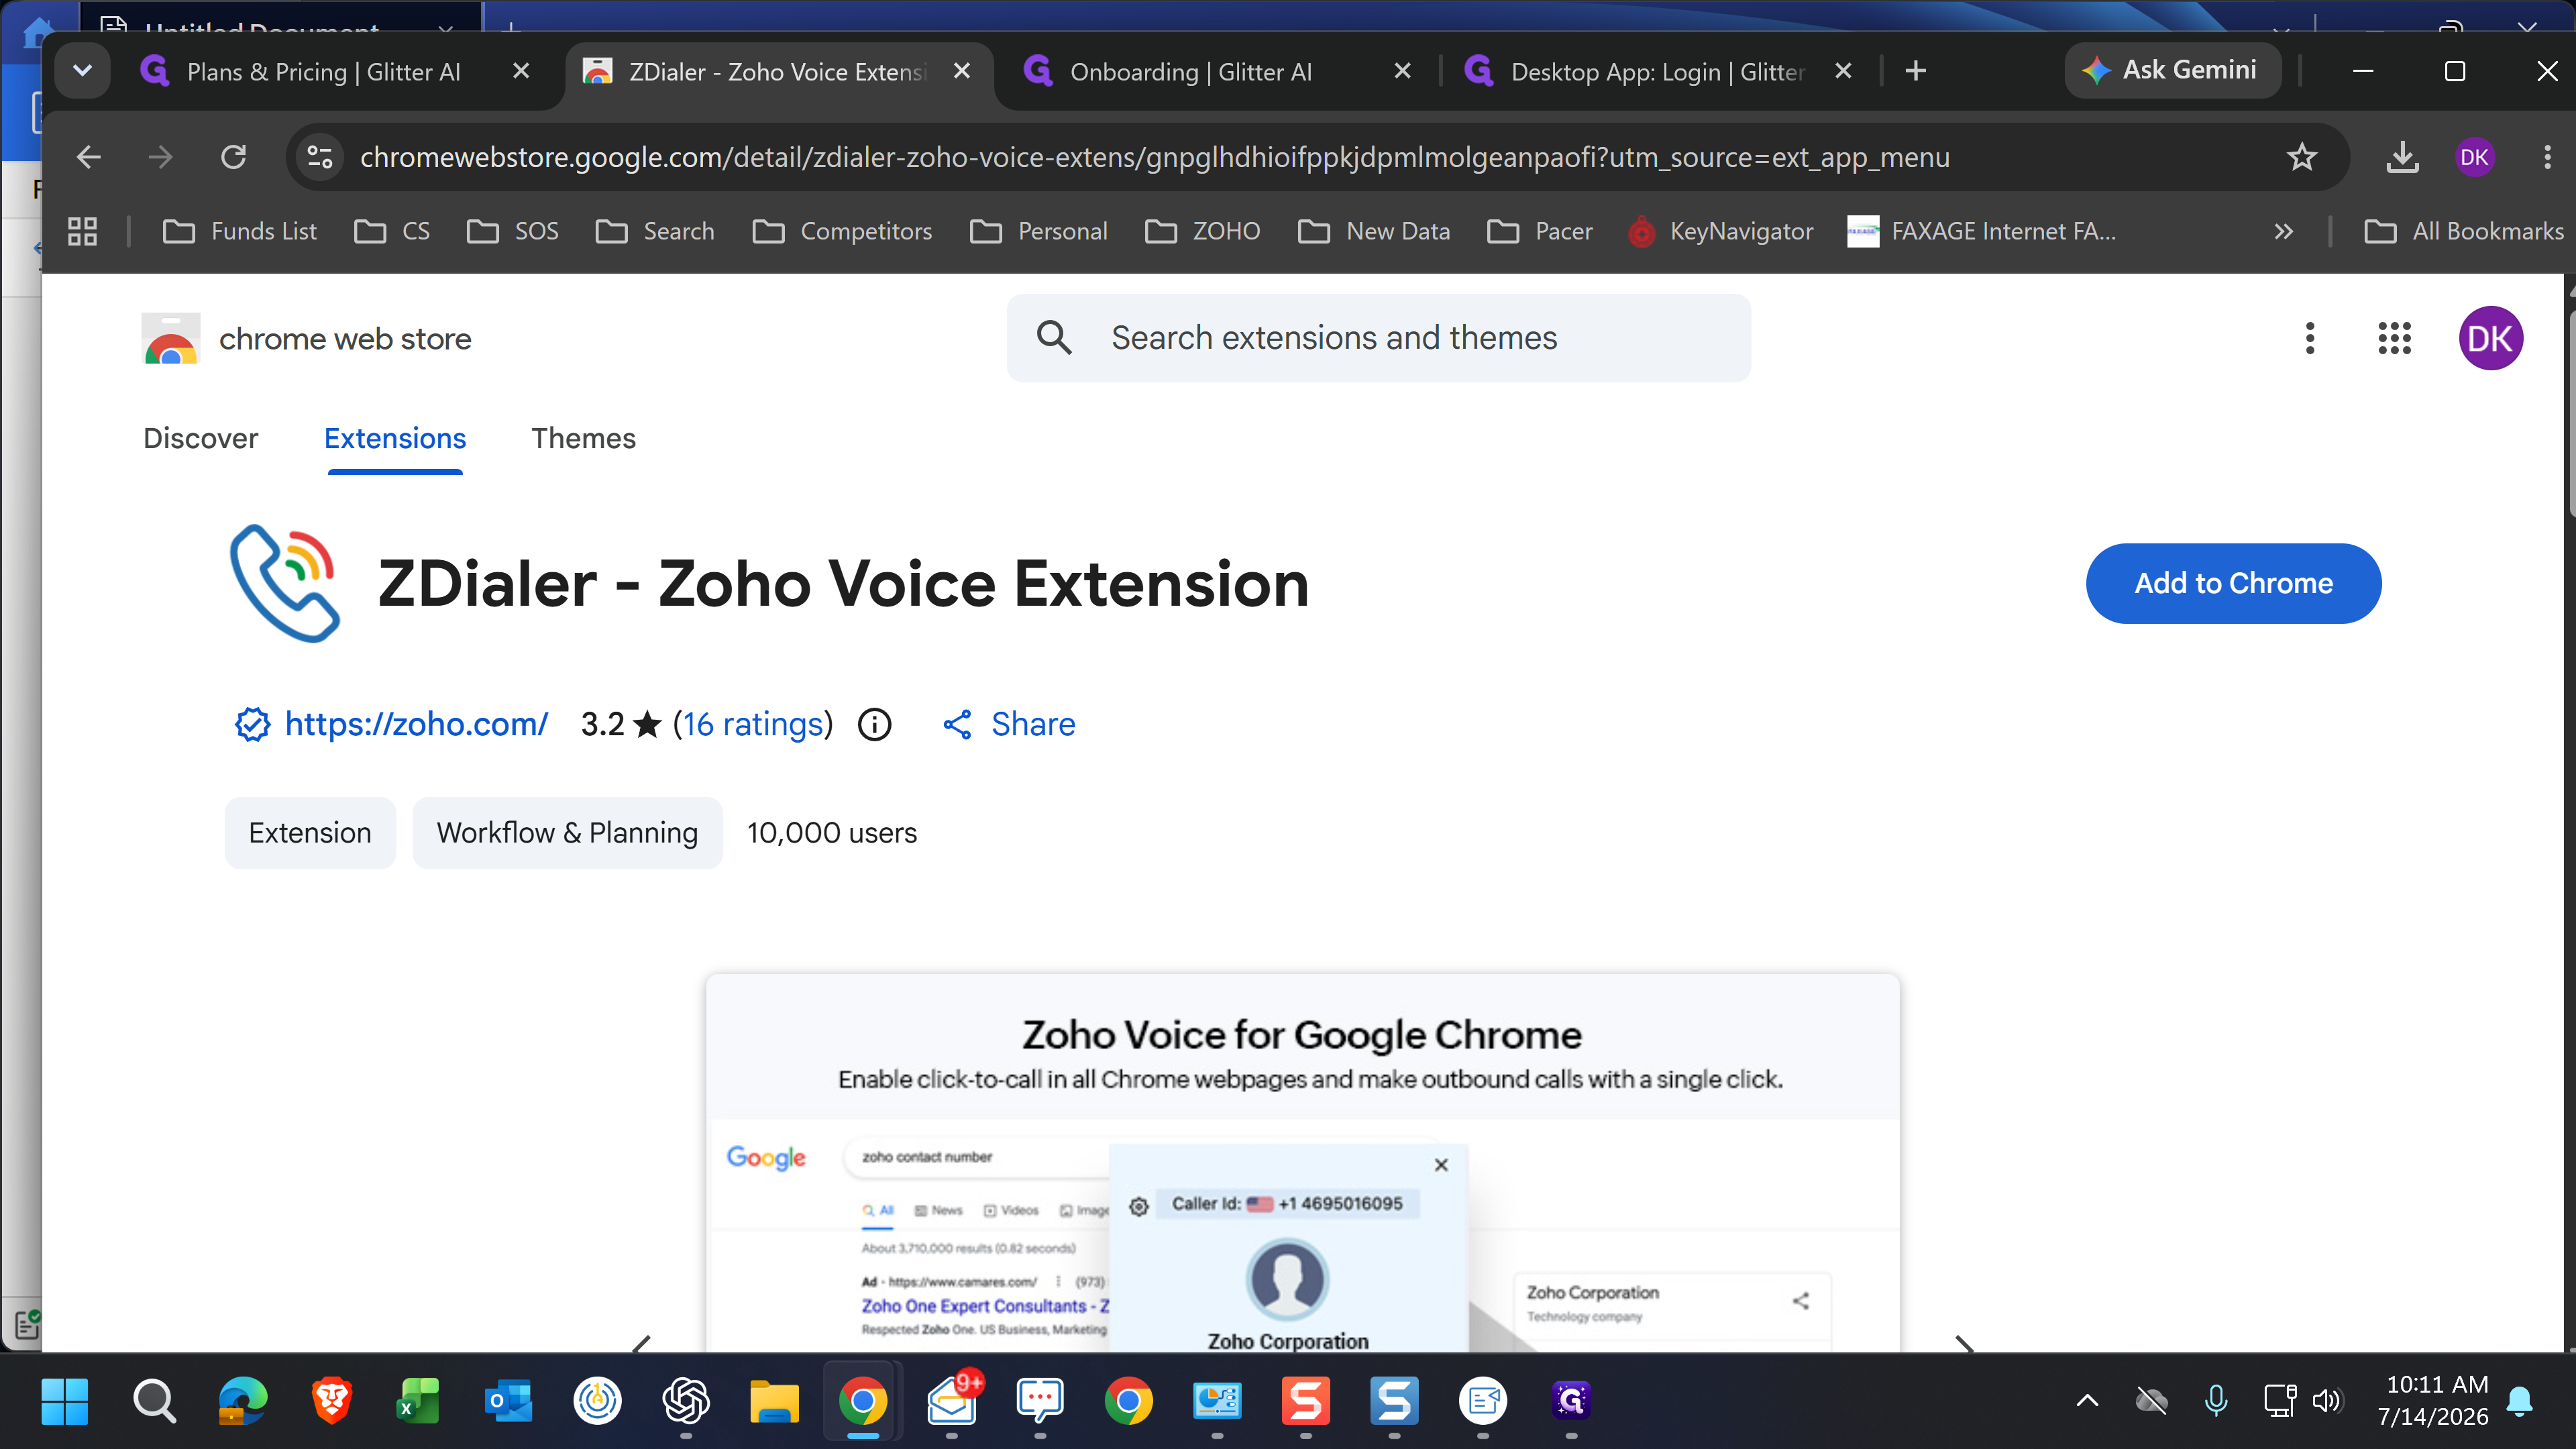
Task: Open the Pacer bookmark folder
Action: click(1540, 231)
